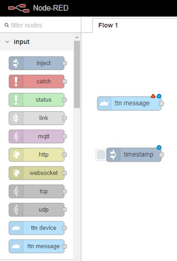Switch to the Flow 1 tab

click(x=108, y=25)
